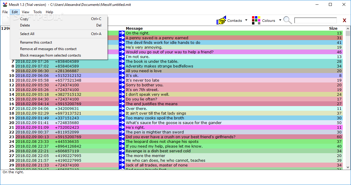
Task: Open the View menu
Action: pyautogui.click(x=25, y=12)
